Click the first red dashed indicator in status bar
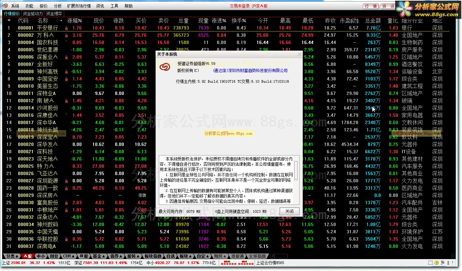This screenshot has width=462, height=271. click(x=229, y=263)
